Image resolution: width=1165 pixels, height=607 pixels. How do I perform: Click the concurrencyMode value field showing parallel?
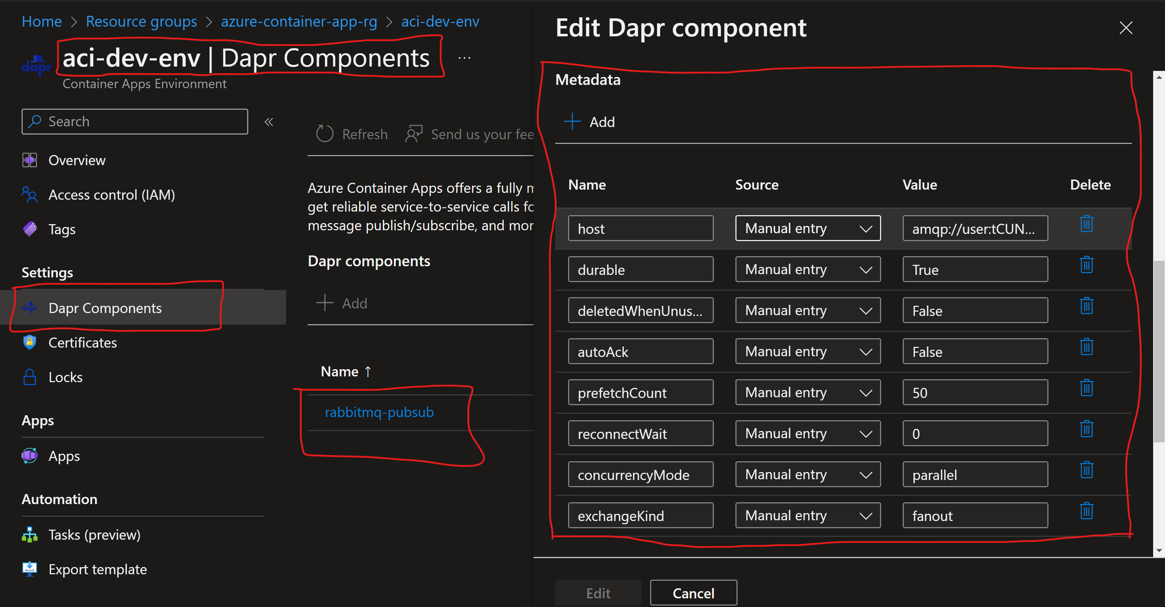point(975,475)
